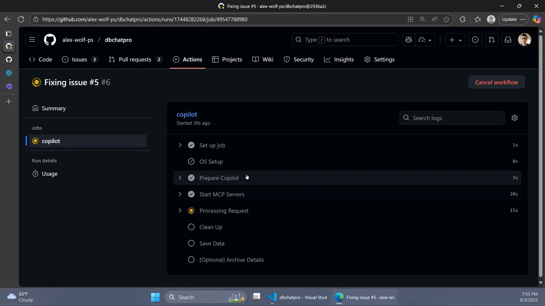Reload the page with the refresh icon
Viewport: 545px width, 306px height.
[21, 19]
